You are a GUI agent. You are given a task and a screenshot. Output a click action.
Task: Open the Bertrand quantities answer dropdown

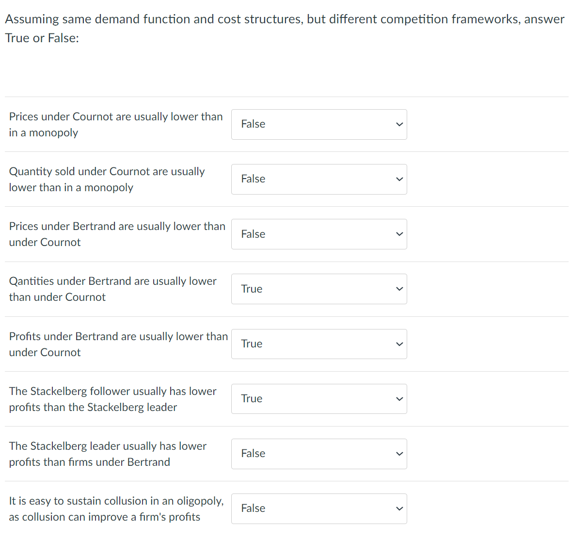tap(318, 289)
